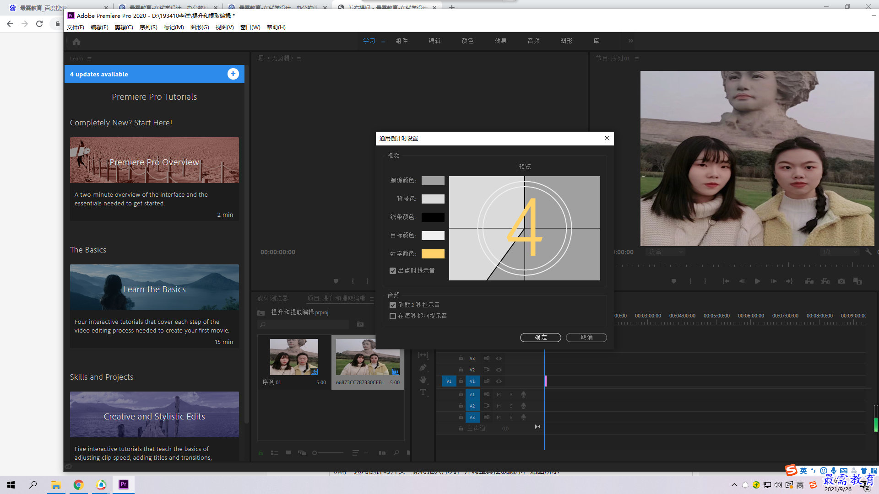The height and width of the screenshot is (494, 879).
Task: Toggle V1 track output eye
Action: click(499, 381)
